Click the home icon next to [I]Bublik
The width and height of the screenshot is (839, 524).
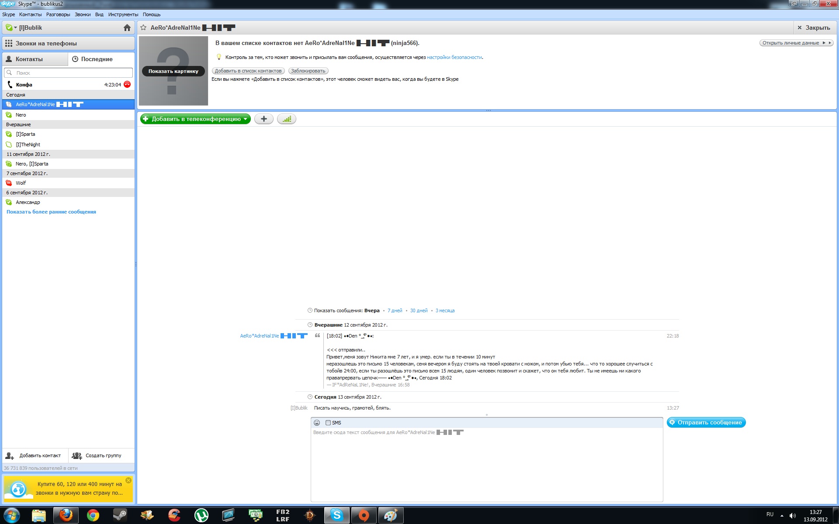coord(127,28)
